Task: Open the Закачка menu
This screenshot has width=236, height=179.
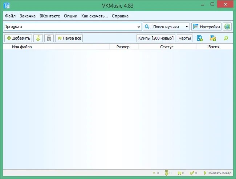Action: click(x=28, y=16)
